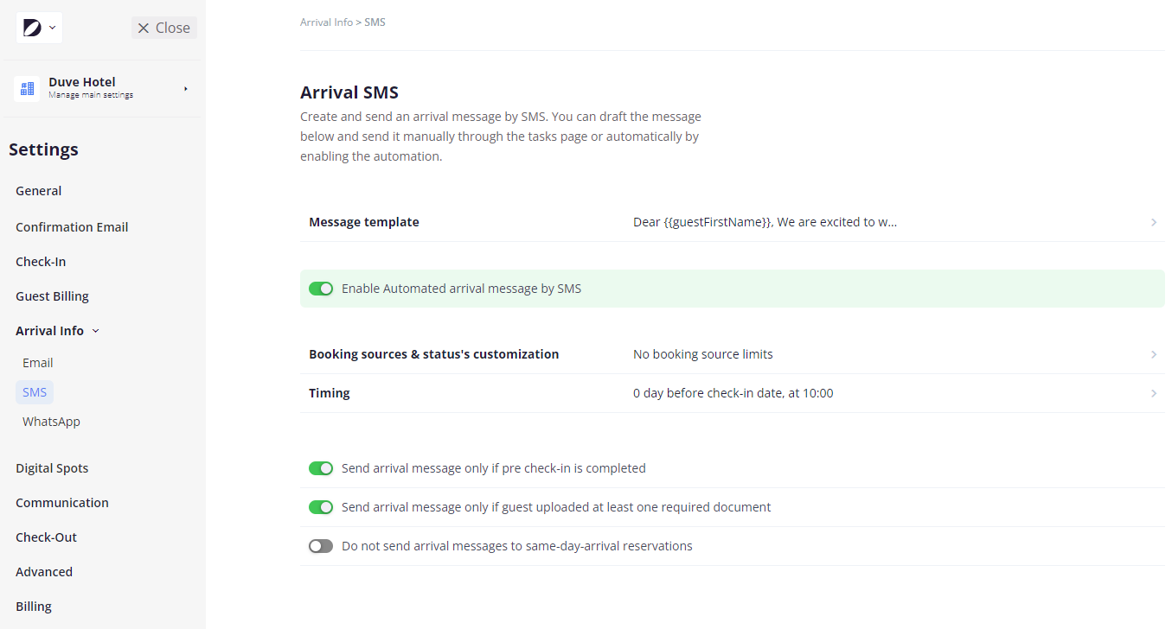This screenshot has width=1172, height=629.
Task: Select the SMS item in the sidebar
Action: (x=34, y=391)
